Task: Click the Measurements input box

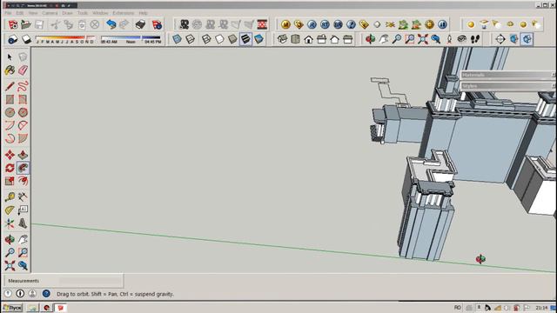Action: coord(91,281)
